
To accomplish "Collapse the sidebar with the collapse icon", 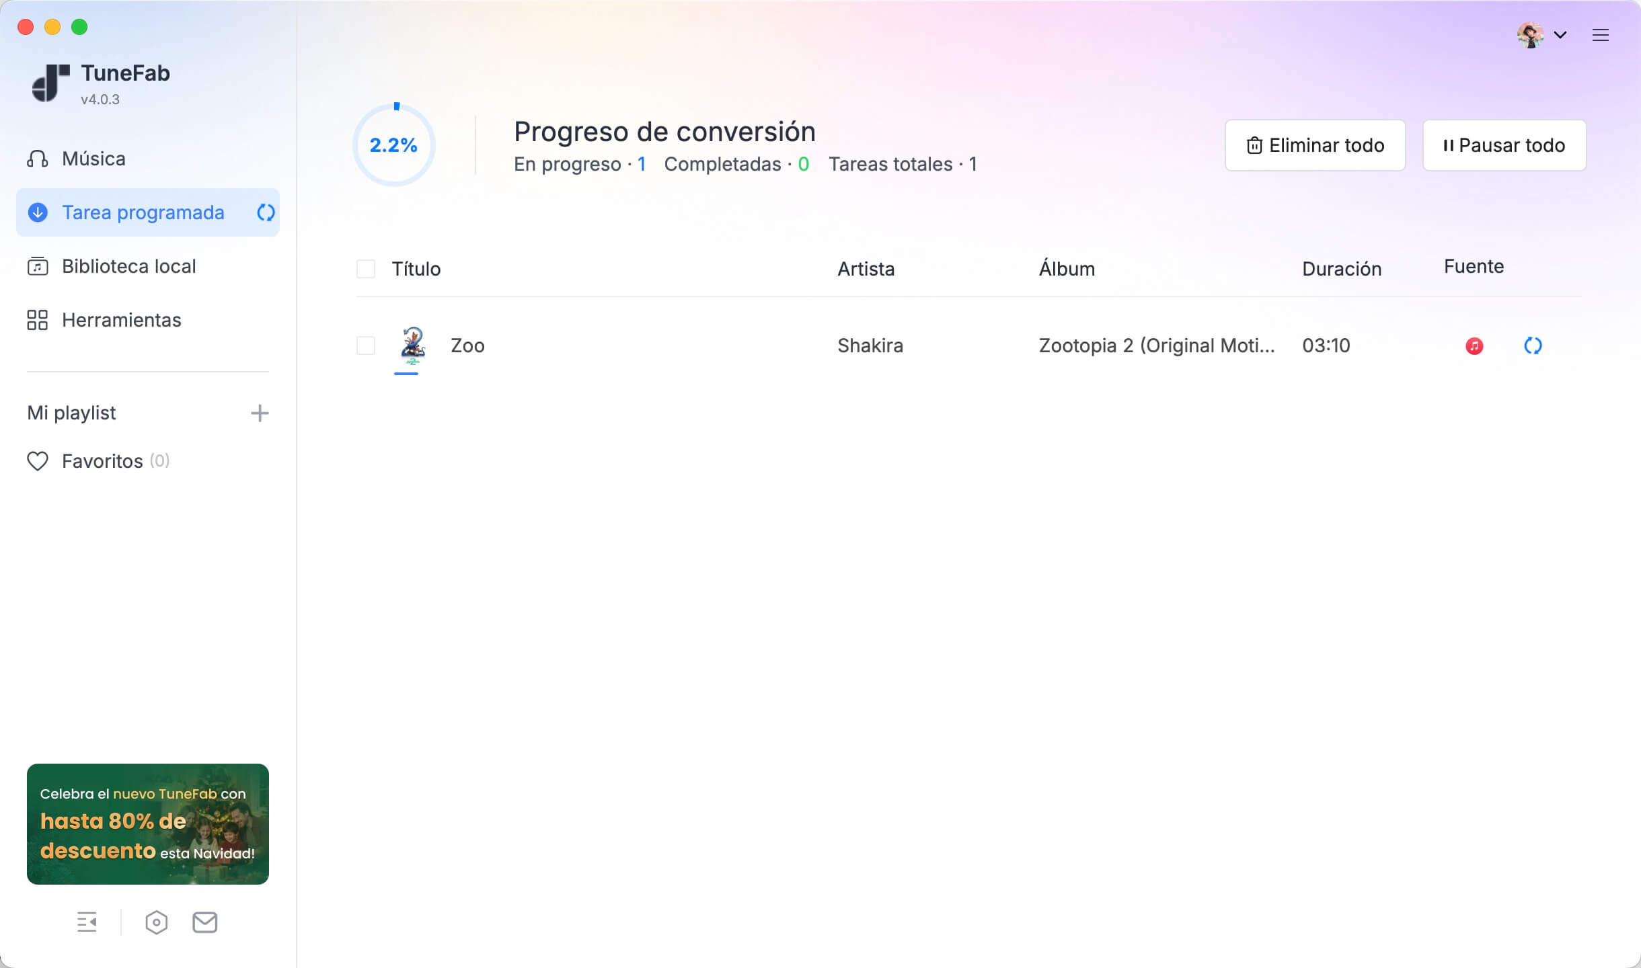I will [87, 922].
